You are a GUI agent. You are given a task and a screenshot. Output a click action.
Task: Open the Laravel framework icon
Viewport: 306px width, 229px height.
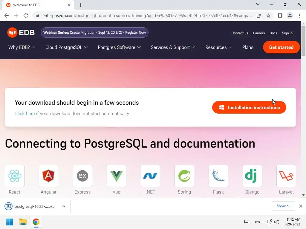pyautogui.click(x=286, y=176)
